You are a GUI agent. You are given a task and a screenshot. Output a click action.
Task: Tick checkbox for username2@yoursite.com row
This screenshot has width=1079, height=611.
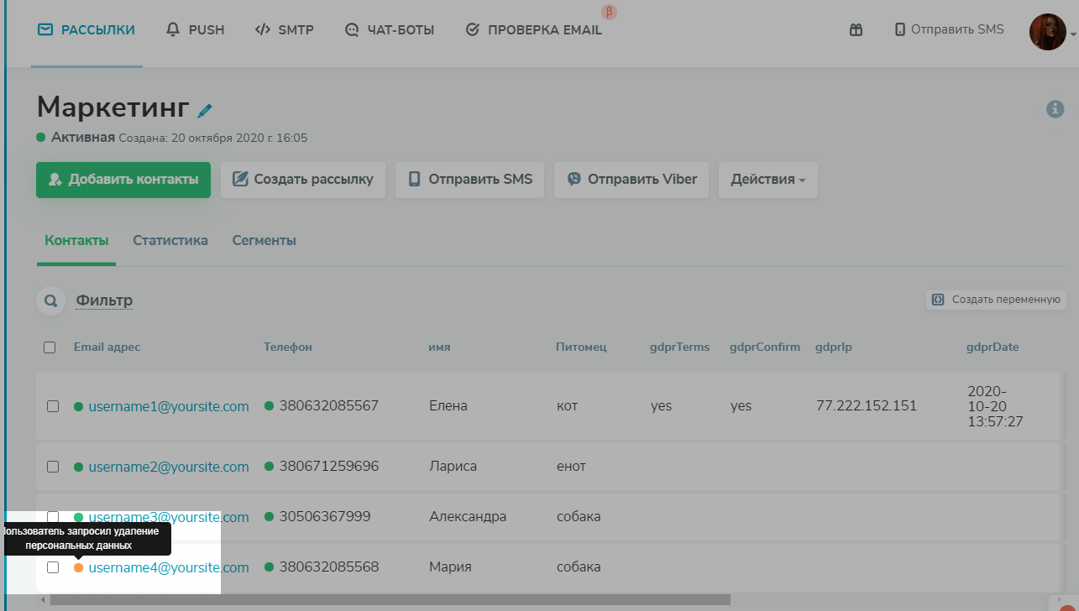pyautogui.click(x=53, y=467)
